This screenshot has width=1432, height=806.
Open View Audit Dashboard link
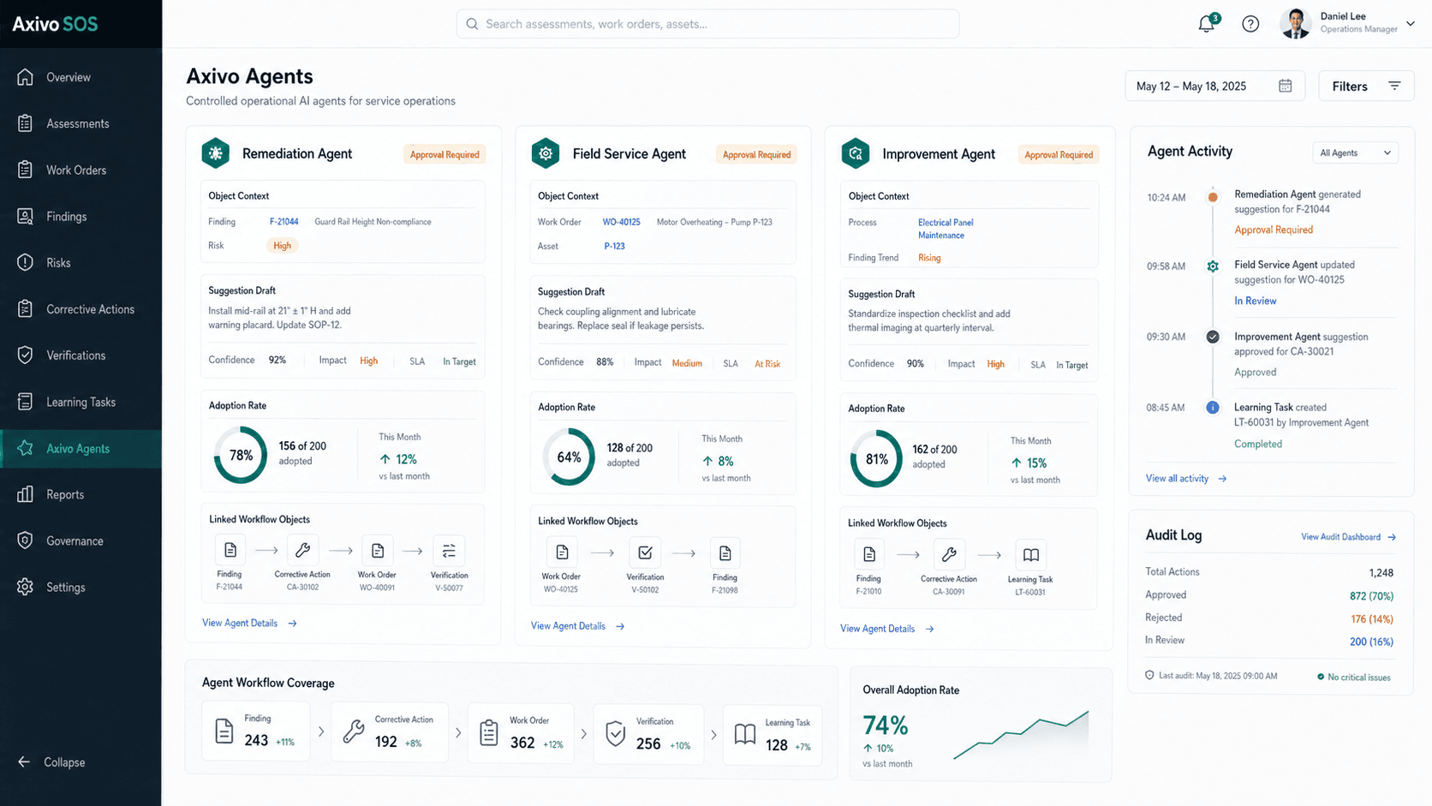click(1348, 537)
